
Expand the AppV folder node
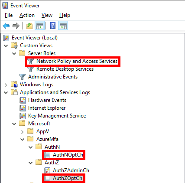click(22, 132)
